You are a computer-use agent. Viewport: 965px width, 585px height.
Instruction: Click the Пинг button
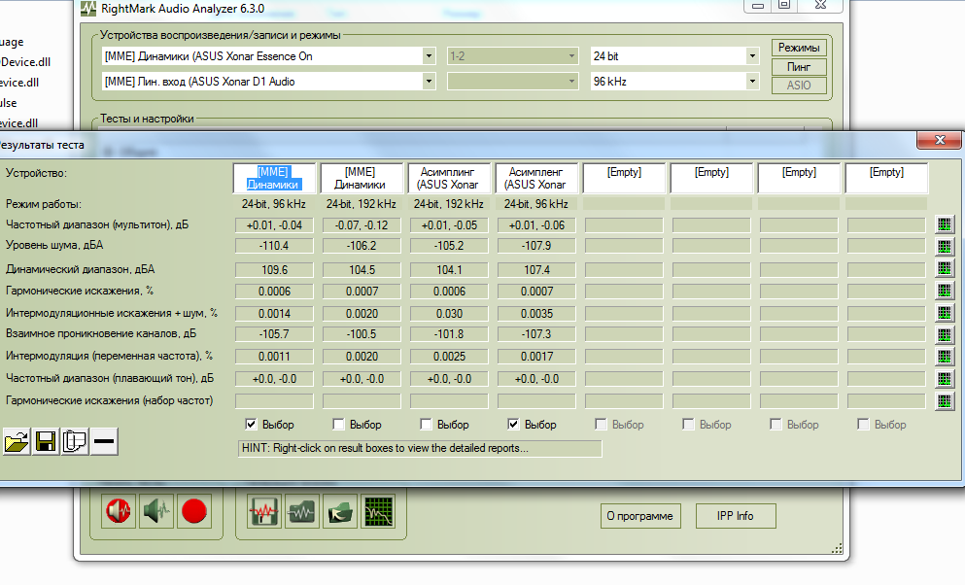pos(799,66)
